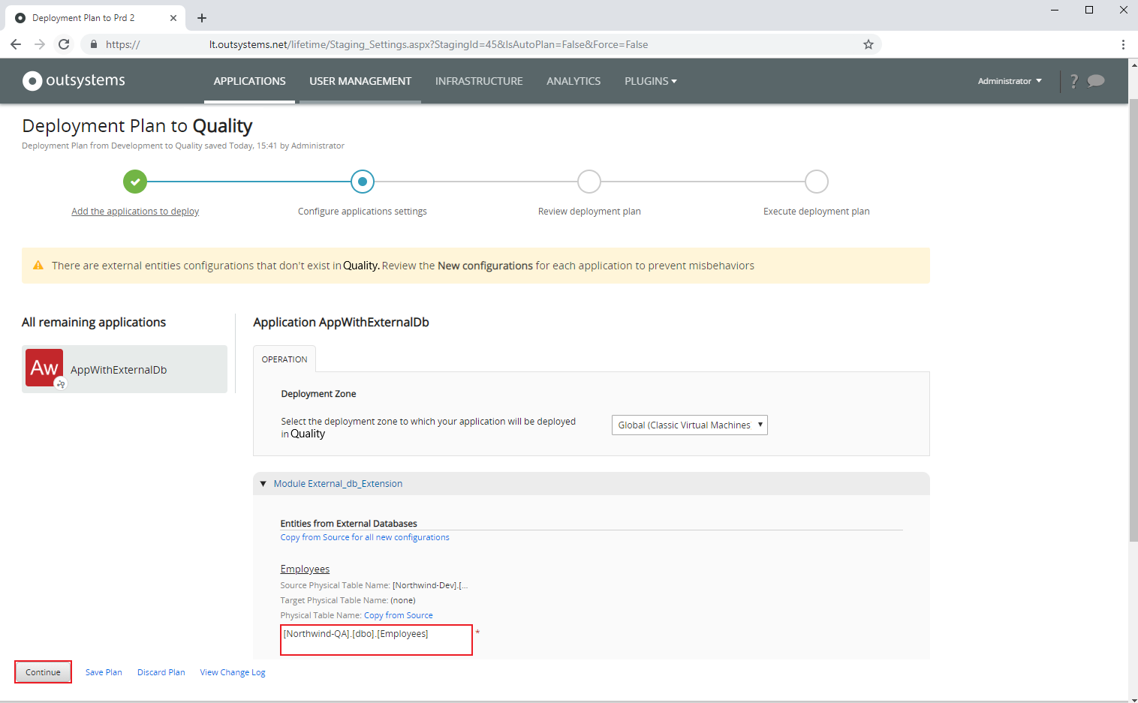Image resolution: width=1138 pixels, height=703 pixels.
Task: Open the Administrator account dropdown
Action: 1009,80
